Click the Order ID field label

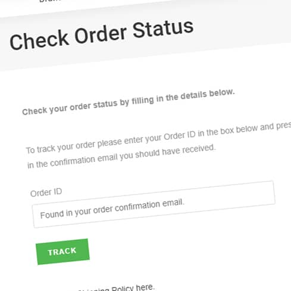[x=46, y=192]
